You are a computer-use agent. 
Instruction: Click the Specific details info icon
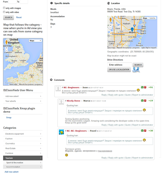(x=52, y=3)
